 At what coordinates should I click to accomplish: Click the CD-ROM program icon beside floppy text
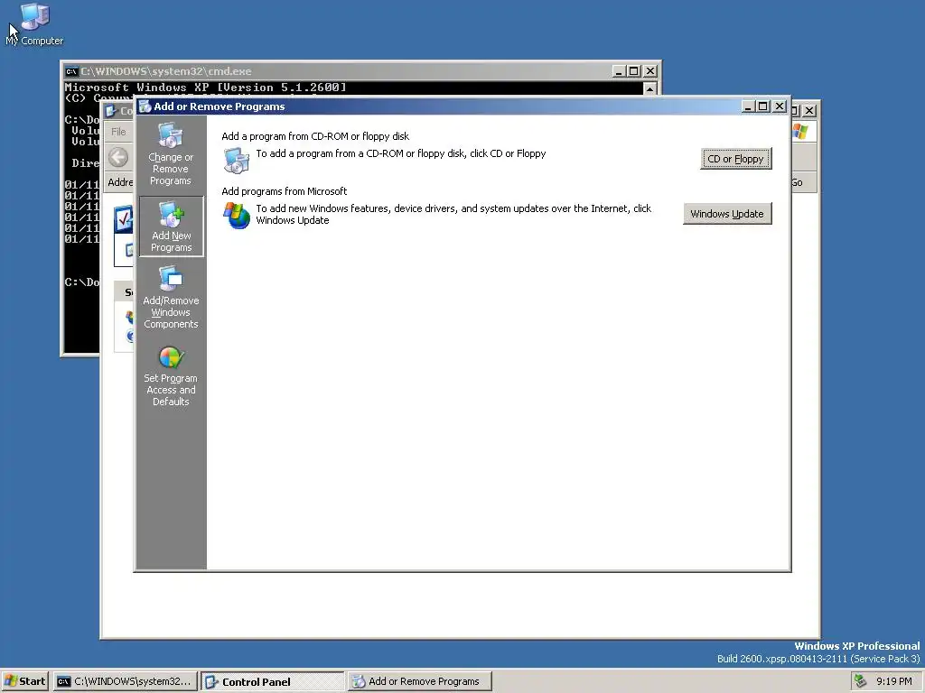pyautogui.click(x=237, y=160)
